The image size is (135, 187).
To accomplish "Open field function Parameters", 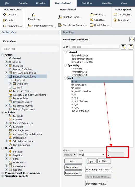I will pyautogui.click(x=13, y=26).
